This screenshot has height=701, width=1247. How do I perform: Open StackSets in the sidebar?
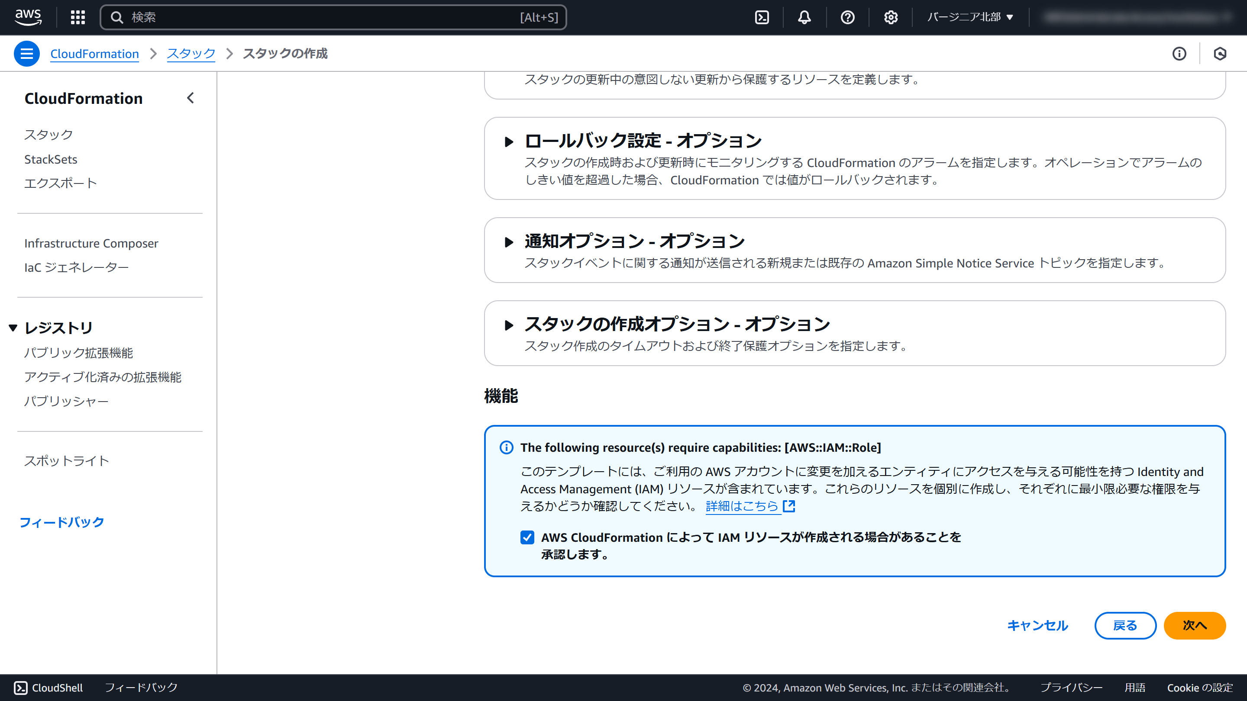pyautogui.click(x=51, y=159)
